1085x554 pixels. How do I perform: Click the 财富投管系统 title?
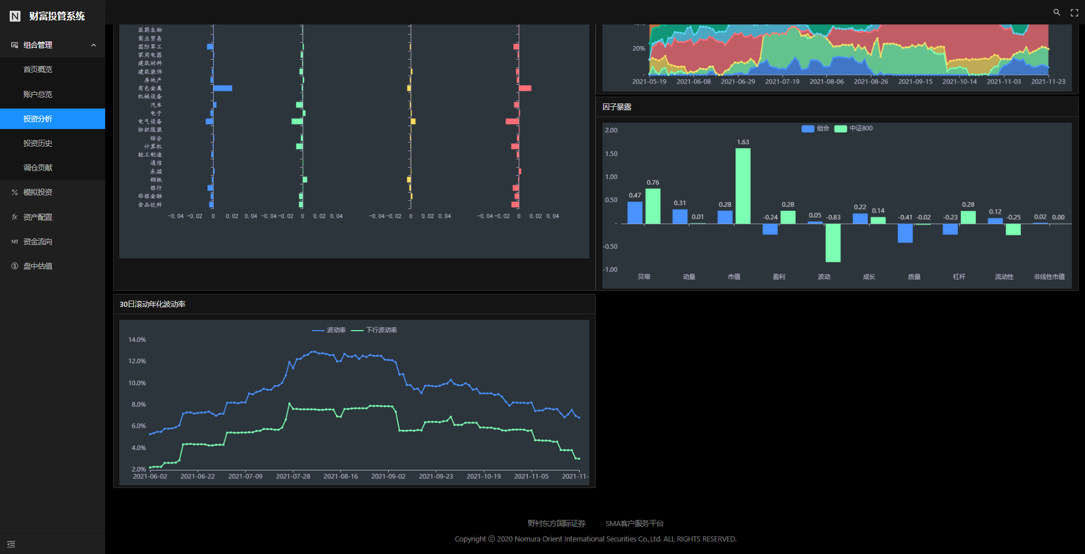coord(57,16)
